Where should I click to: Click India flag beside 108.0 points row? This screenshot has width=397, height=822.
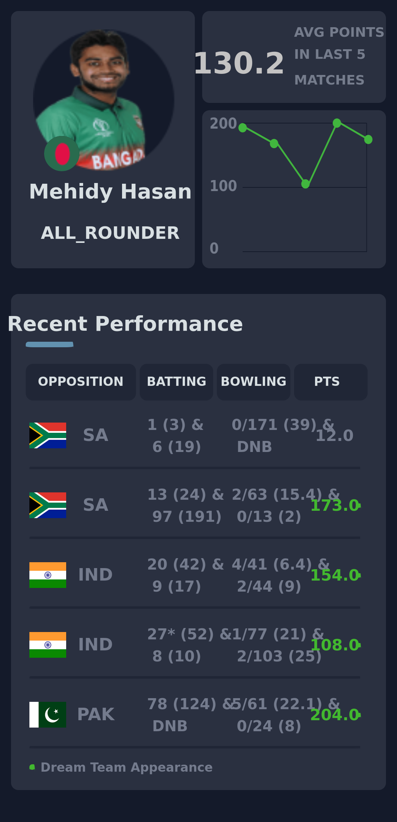(48, 645)
